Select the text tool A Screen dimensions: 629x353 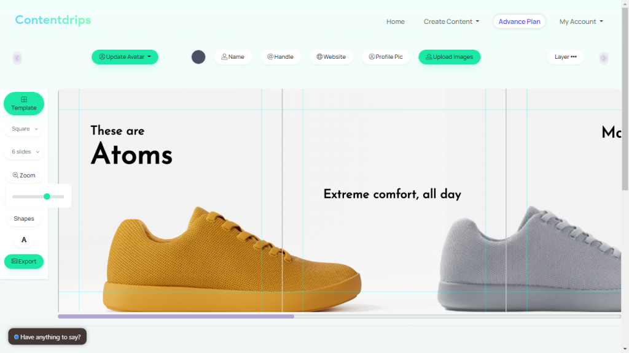24,240
